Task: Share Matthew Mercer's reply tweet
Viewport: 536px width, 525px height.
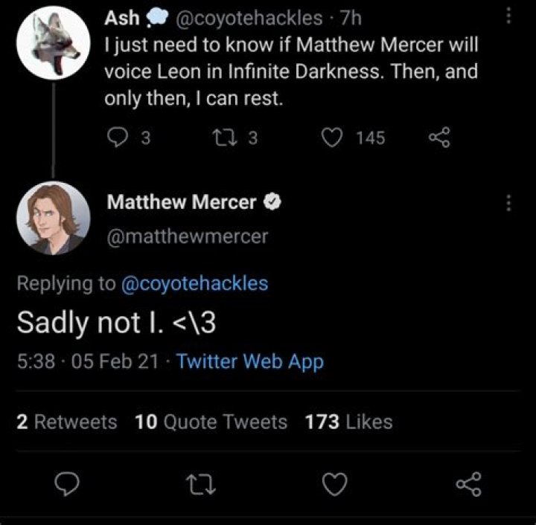Action: 468,486
